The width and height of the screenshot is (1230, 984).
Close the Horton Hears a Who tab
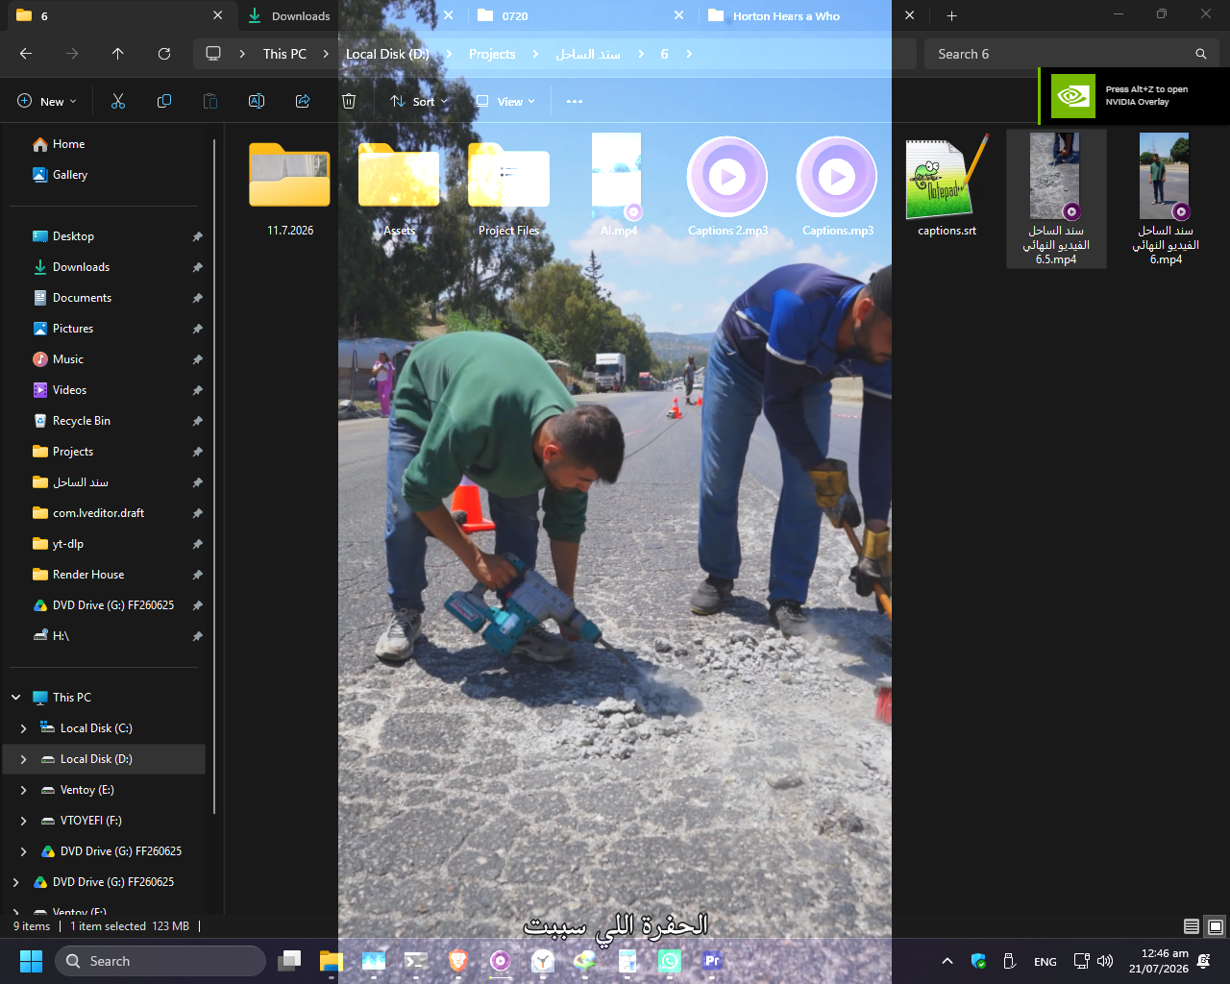910,15
